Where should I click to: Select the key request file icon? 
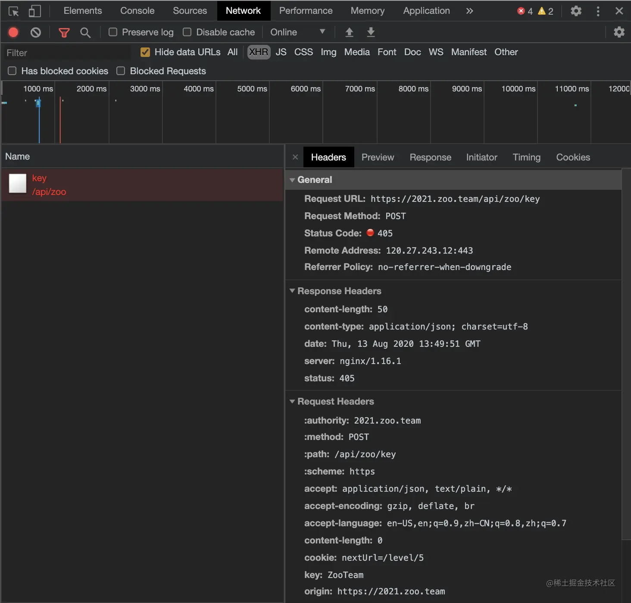click(18, 184)
